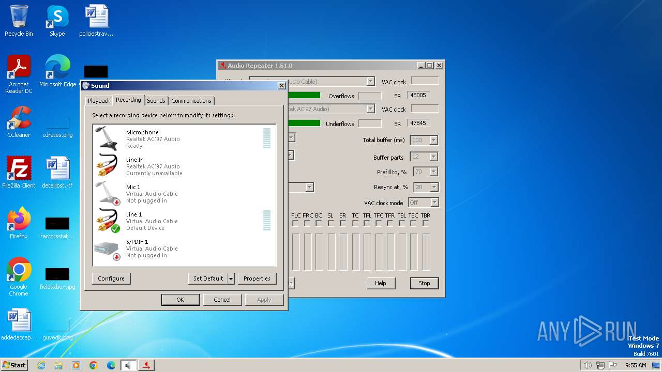662x372 pixels.
Task: Toggle the BC channel checkbox
Action: 318,224
